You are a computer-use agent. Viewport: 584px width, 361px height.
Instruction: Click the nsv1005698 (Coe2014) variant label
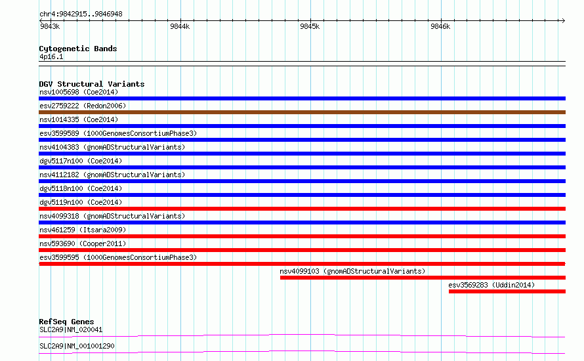(x=79, y=92)
